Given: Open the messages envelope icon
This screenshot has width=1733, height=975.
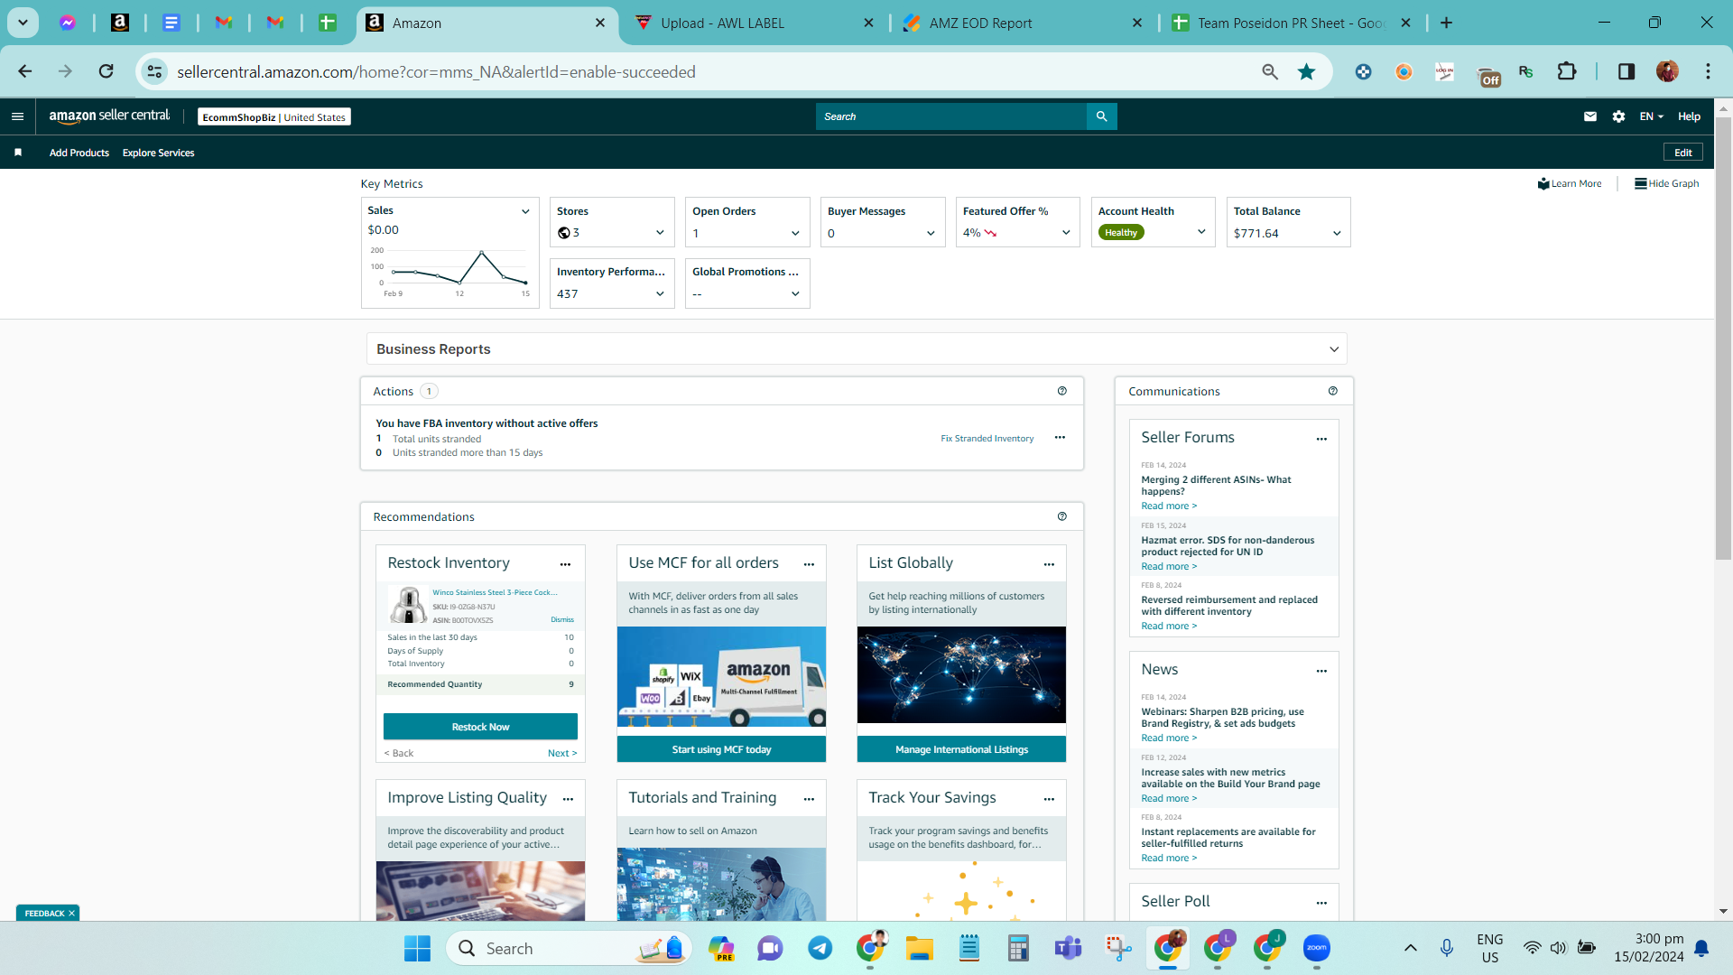Looking at the screenshot, I should click(1590, 116).
